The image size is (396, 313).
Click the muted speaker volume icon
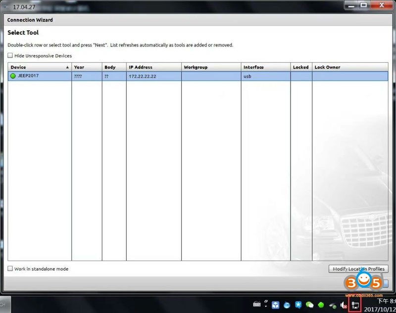pos(344,305)
